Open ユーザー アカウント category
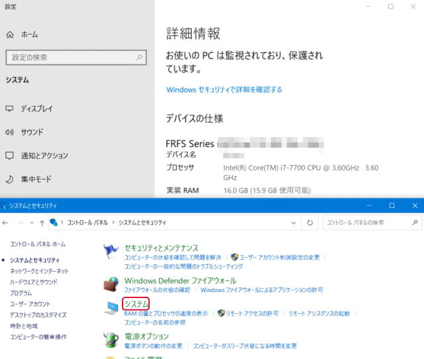Image resolution: width=424 pixels, height=359 pixels. (30, 304)
